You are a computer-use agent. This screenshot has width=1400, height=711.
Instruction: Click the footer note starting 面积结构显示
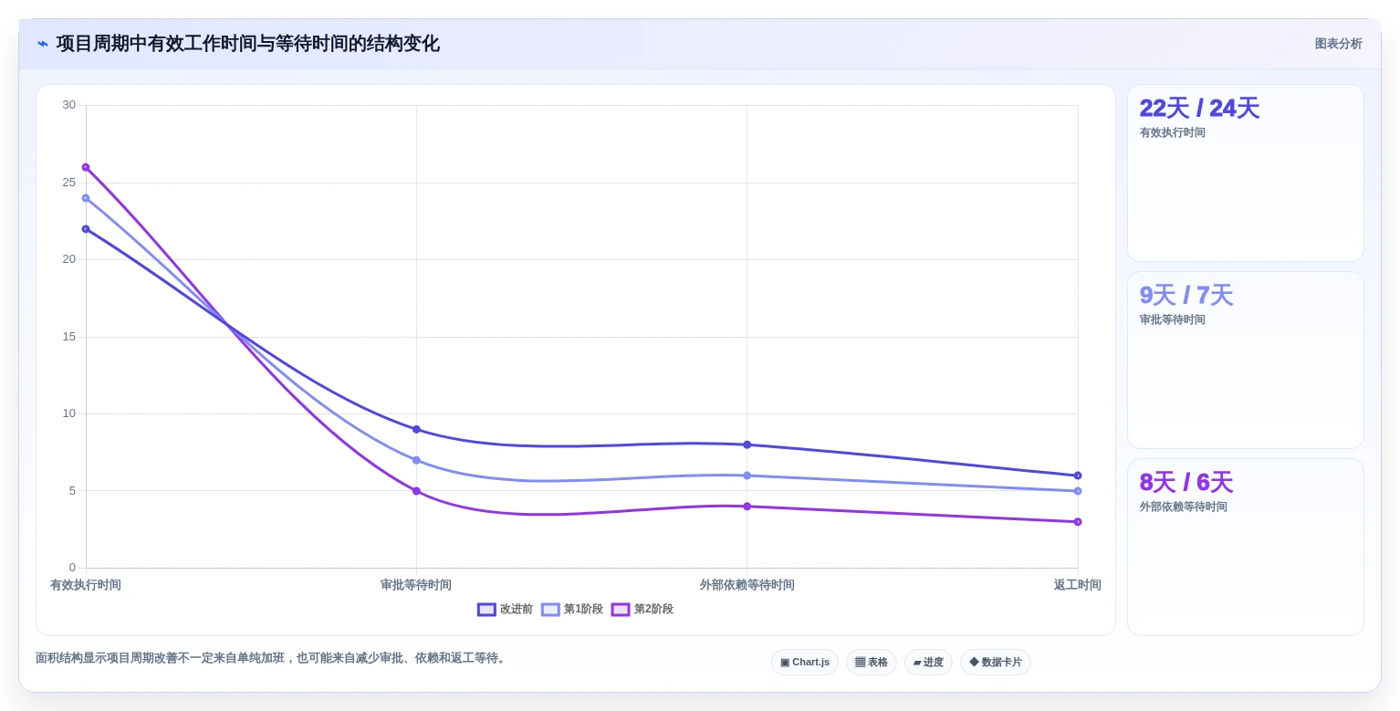coord(272,658)
